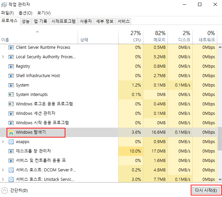Expand 서비스 호스트: Unistack Service row
This screenshot has height=197, width=222.
coord(3,179)
